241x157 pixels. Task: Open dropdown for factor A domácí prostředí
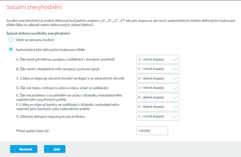click(x=157, y=59)
